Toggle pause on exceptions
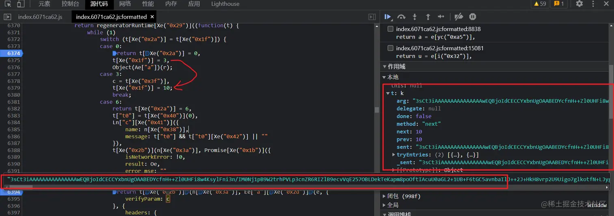614x216 pixels. coord(472,17)
